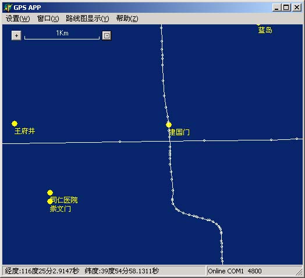Click the zoom out button beside scale
This screenshot has height=278, width=305.
(107, 36)
